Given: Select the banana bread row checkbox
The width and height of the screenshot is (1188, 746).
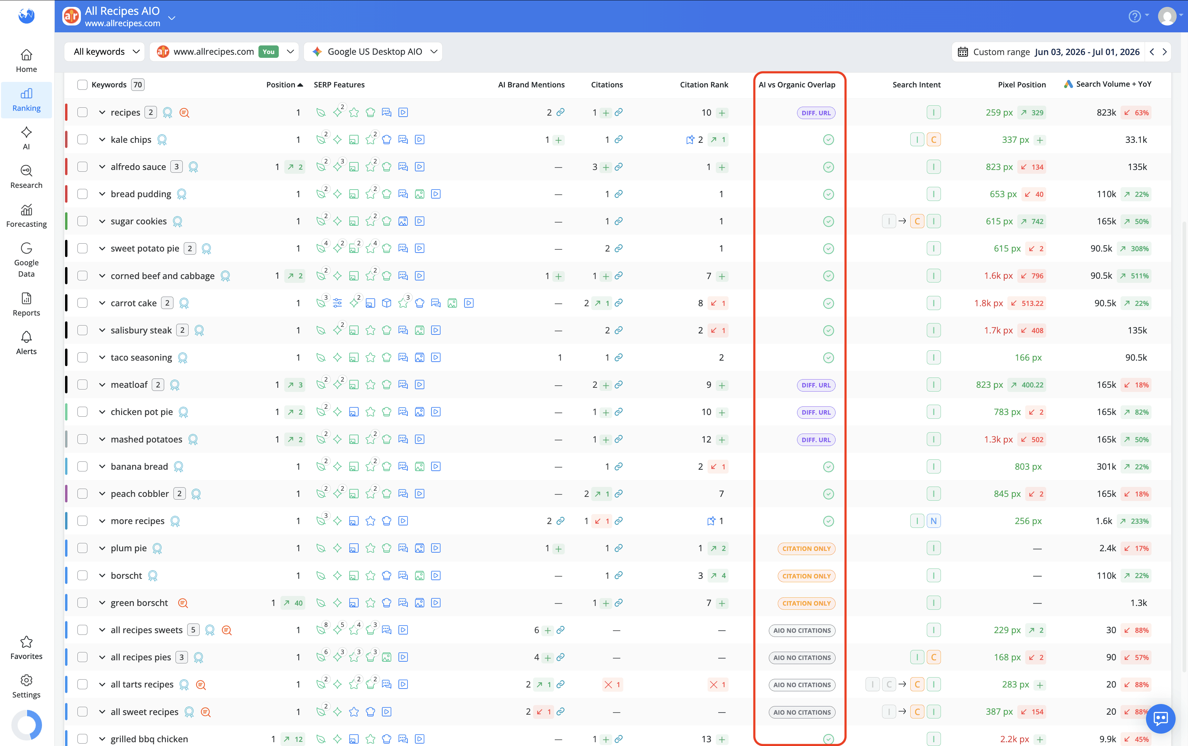Looking at the screenshot, I should [82, 467].
